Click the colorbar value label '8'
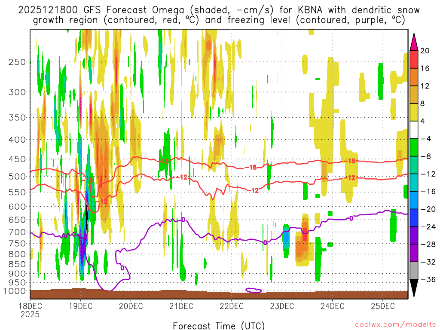This screenshot has width=440, height=330. [x=423, y=104]
